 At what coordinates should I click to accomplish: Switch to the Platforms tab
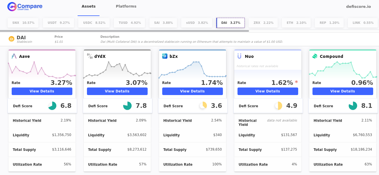tap(126, 6)
